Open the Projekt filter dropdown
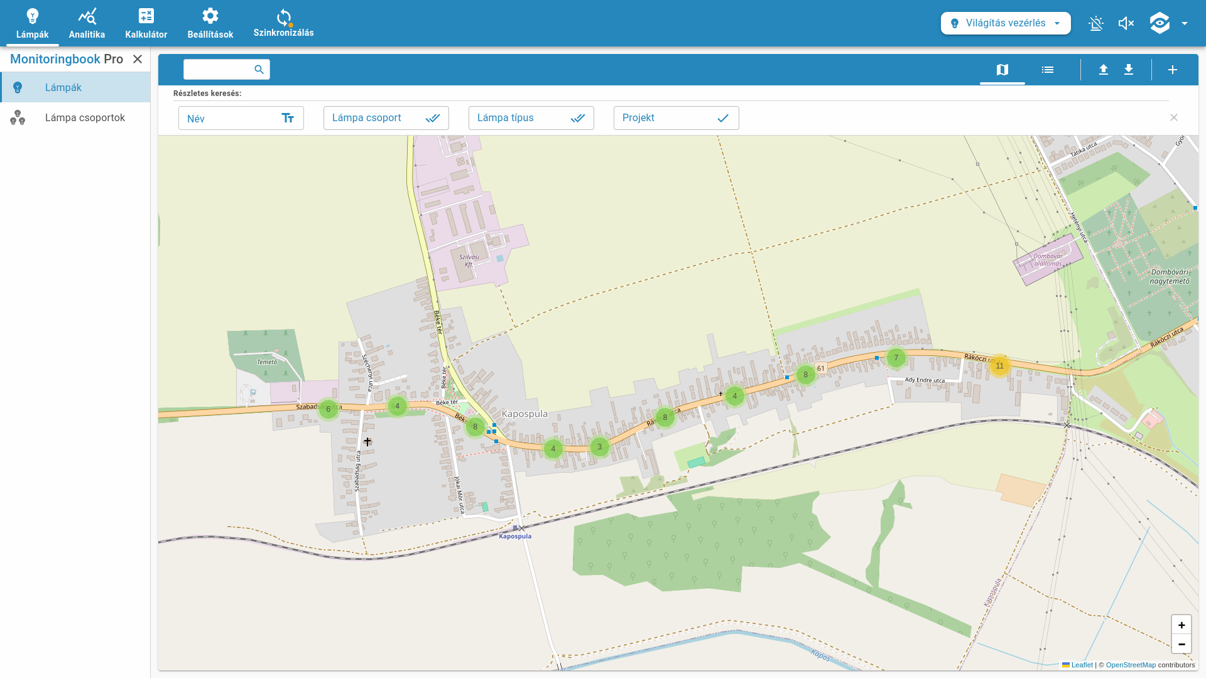This screenshot has height=678, width=1206. click(x=676, y=118)
